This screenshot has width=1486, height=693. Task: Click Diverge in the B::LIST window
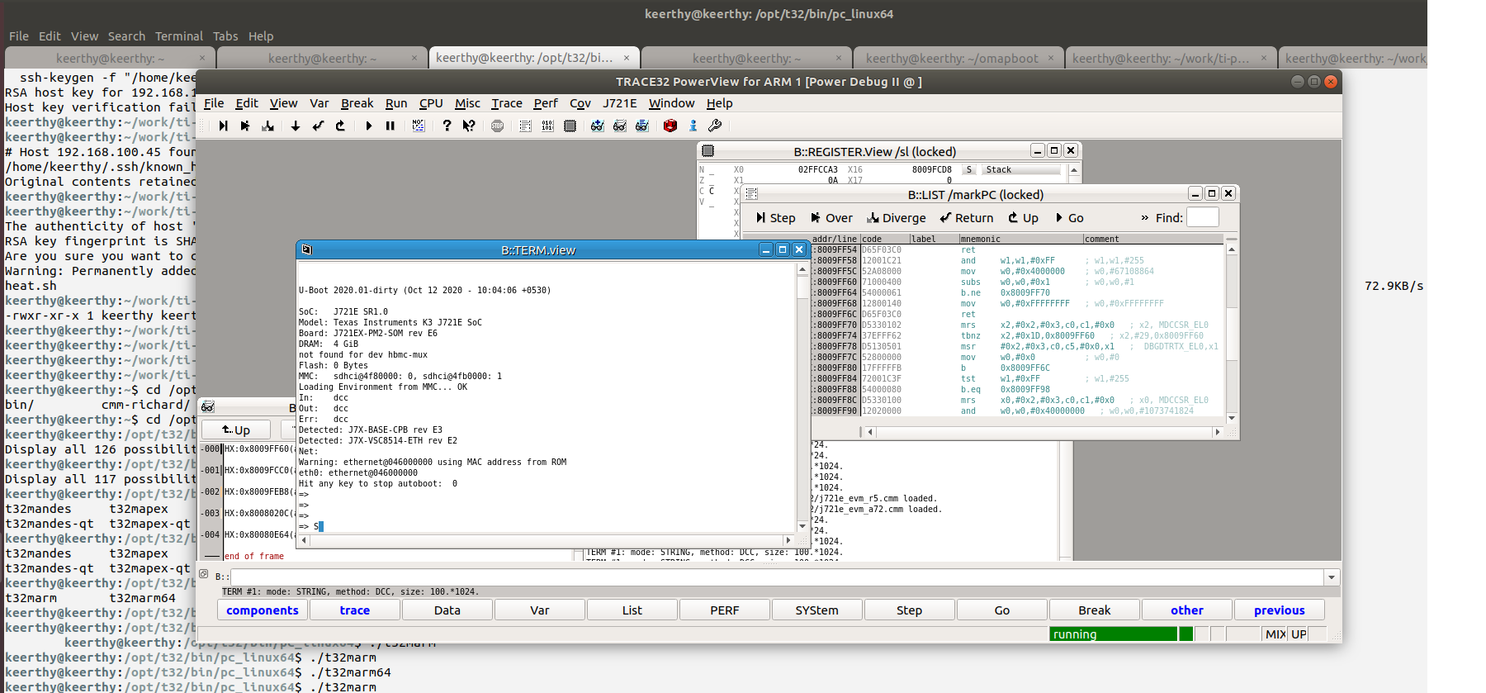(x=897, y=218)
